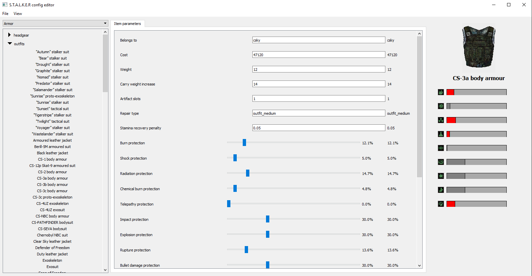Click the Burn protection slider handle
532x276 pixels.
point(244,143)
